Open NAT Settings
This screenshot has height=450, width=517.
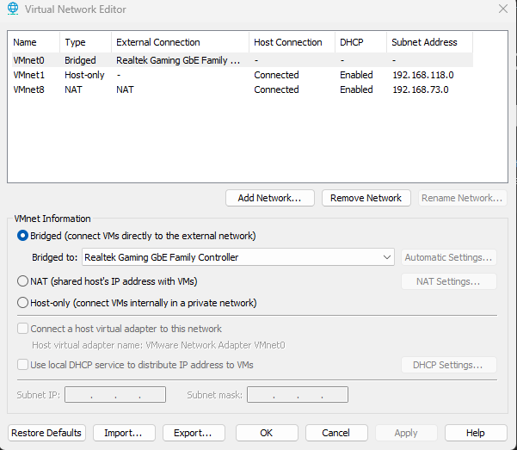(x=449, y=281)
